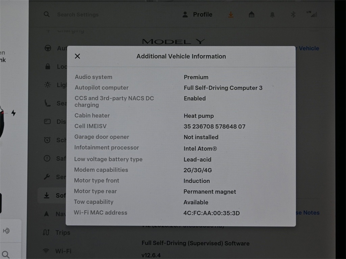The width and height of the screenshot is (346, 259).
Task: Open the garage door HomeLink icon
Action: (x=251, y=15)
